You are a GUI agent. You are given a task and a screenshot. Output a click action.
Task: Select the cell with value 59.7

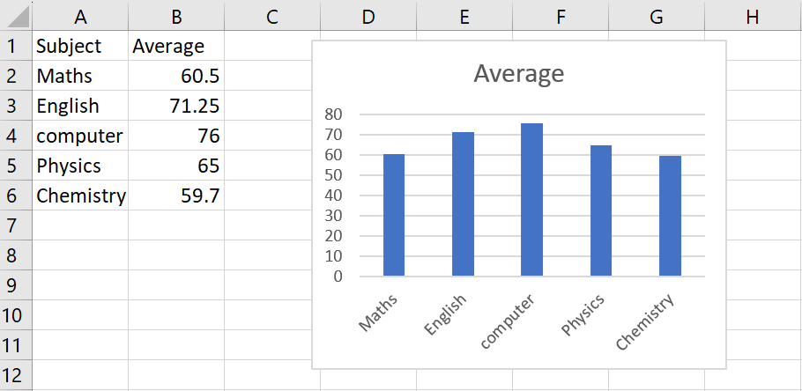pos(176,195)
